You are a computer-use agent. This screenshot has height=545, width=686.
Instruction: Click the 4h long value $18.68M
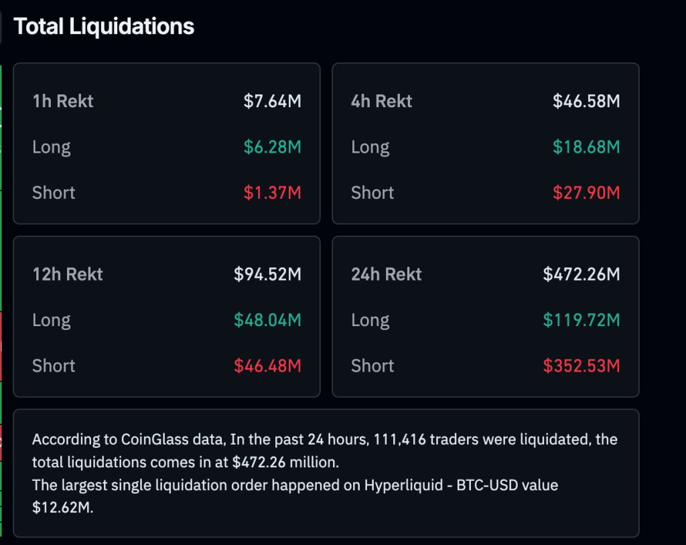click(586, 147)
